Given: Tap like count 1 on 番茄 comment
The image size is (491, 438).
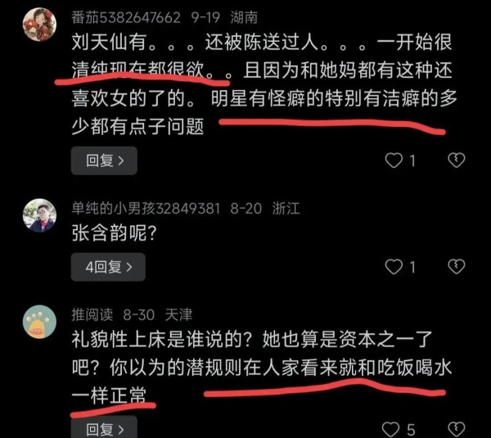Looking at the screenshot, I should click(x=412, y=160).
